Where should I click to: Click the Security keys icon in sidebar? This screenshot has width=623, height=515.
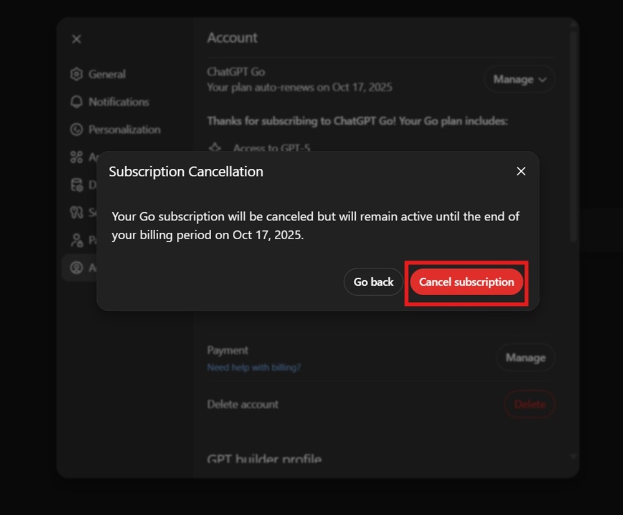[x=77, y=212]
